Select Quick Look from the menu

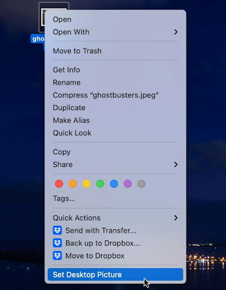coord(116,133)
